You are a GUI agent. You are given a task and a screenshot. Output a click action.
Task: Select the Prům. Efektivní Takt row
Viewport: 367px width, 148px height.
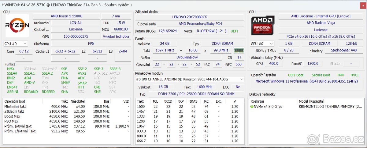coord(67,131)
